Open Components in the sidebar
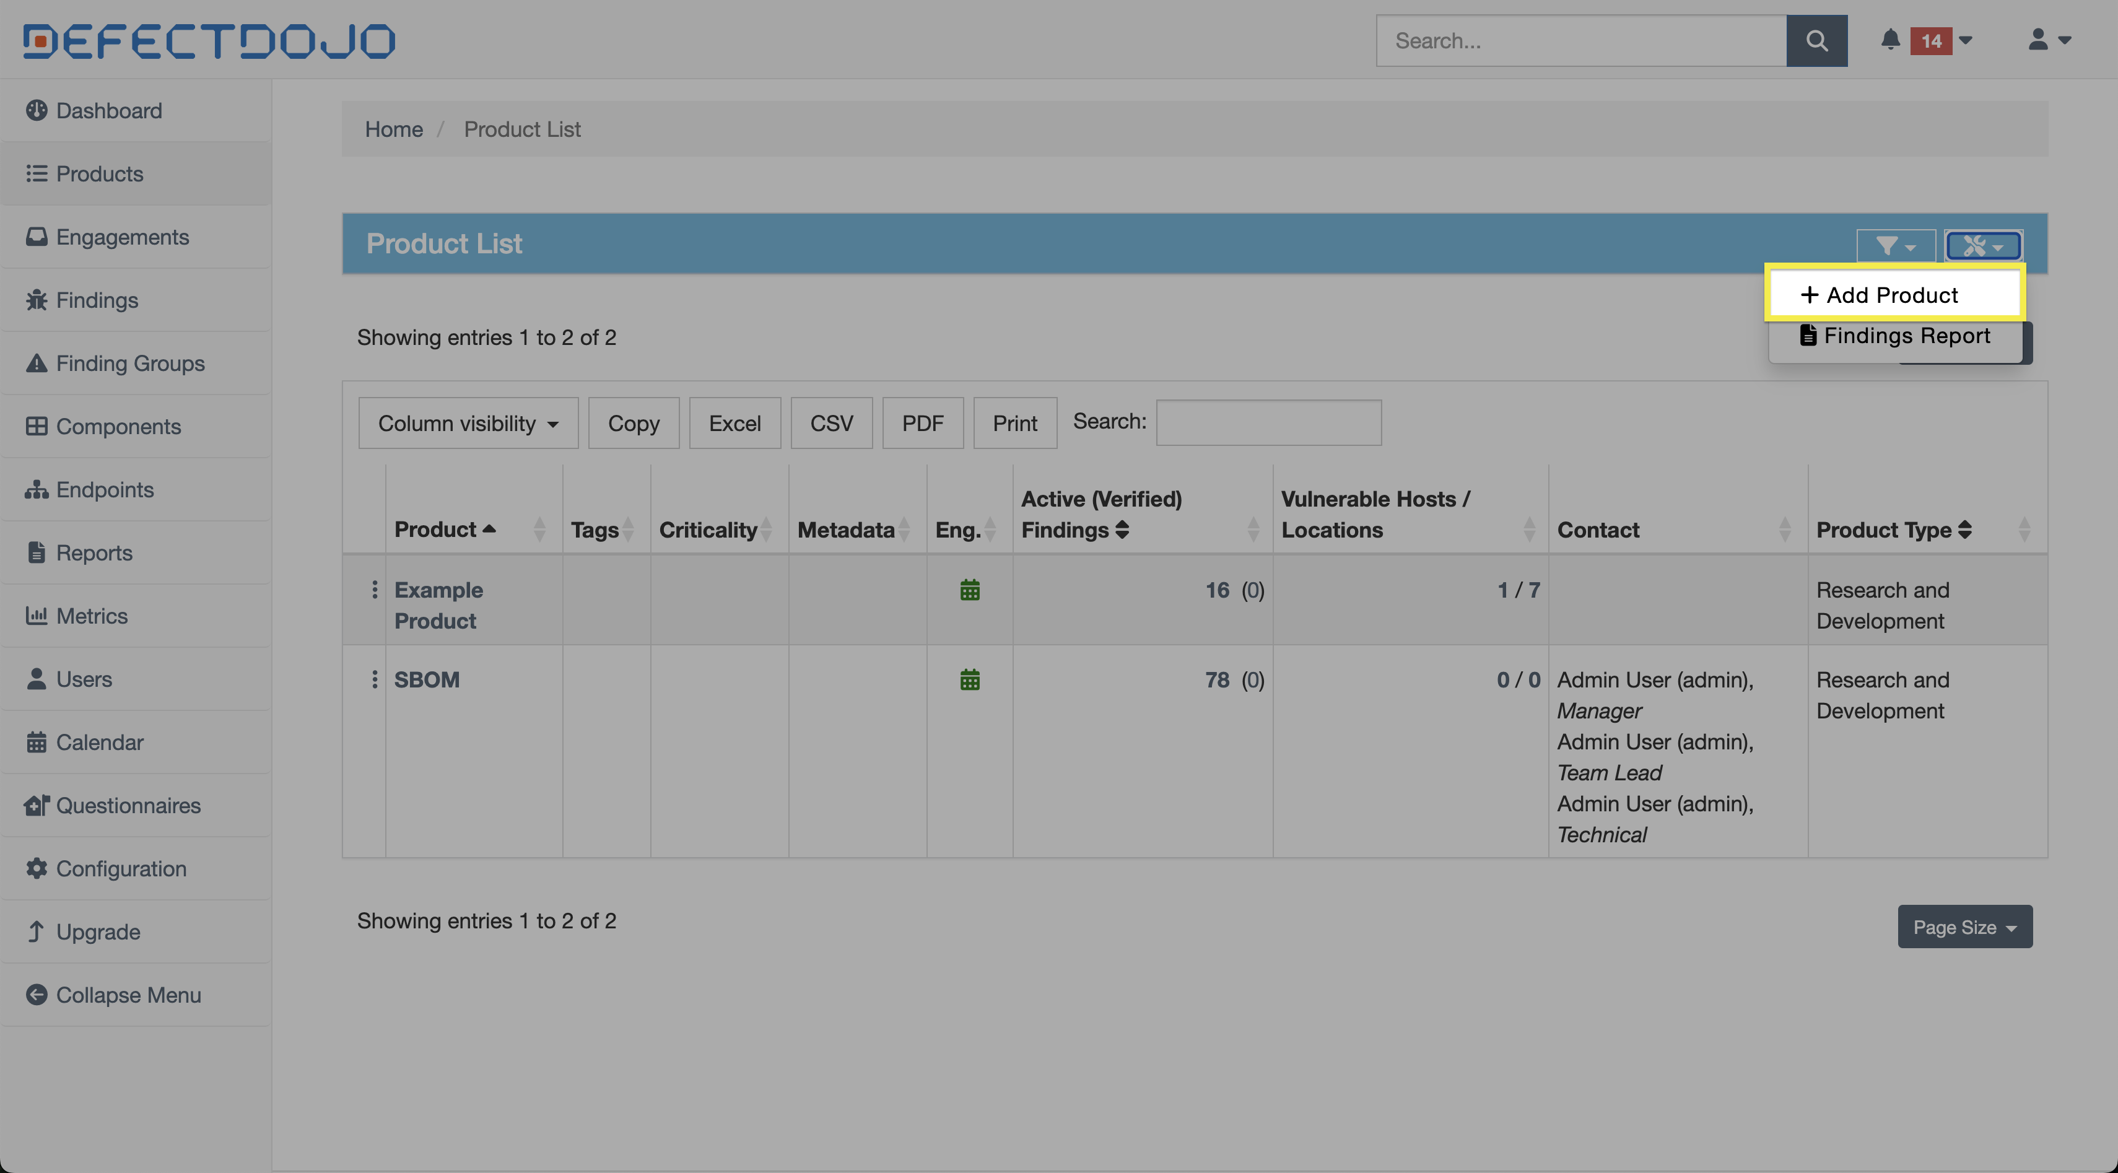 (x=136, y=427)
